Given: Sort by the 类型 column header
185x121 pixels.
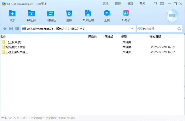Looking at the screenshot, I should click(124, 37).
